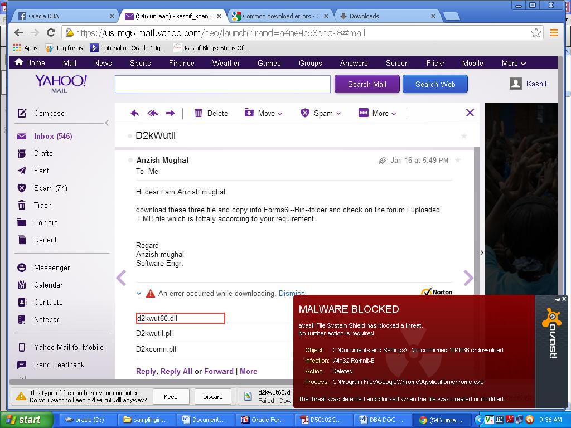Click the Reply arrow icon in toolbar
571x428 pixels.
coord(134,113)
